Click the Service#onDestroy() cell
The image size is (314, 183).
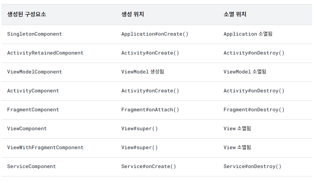coord(252,166)
